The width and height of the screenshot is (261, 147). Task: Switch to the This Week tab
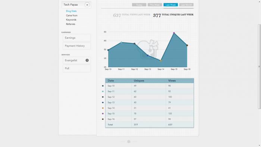coord(155,5)
